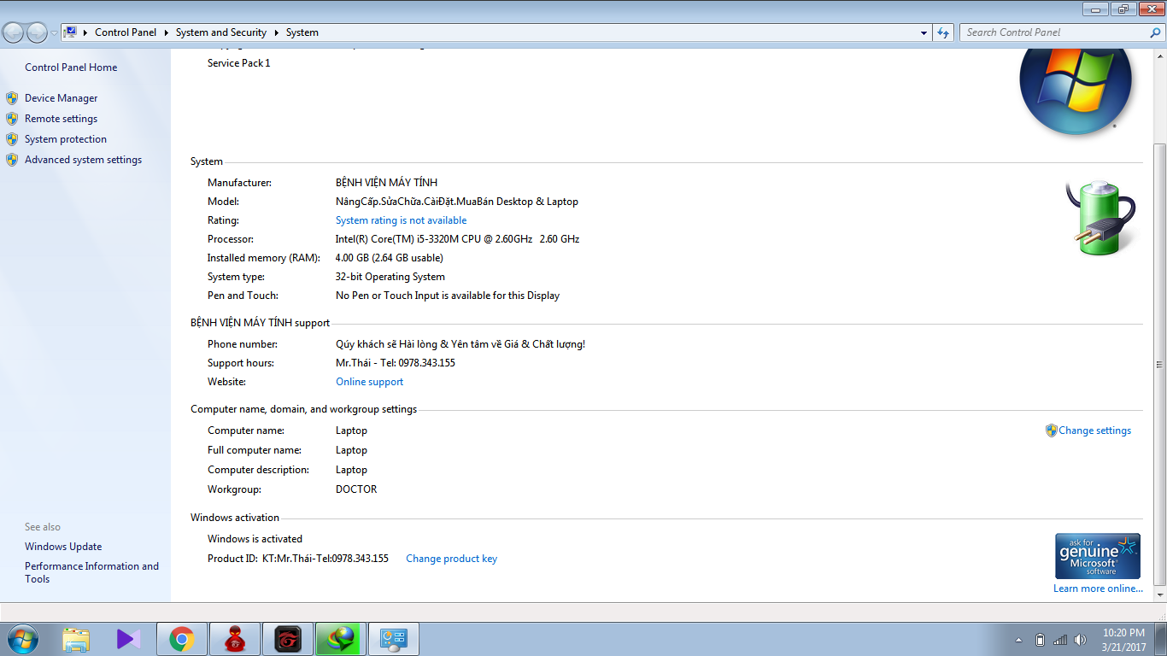
Task: Show hidden system tray icons
Action: (1018, 640)
